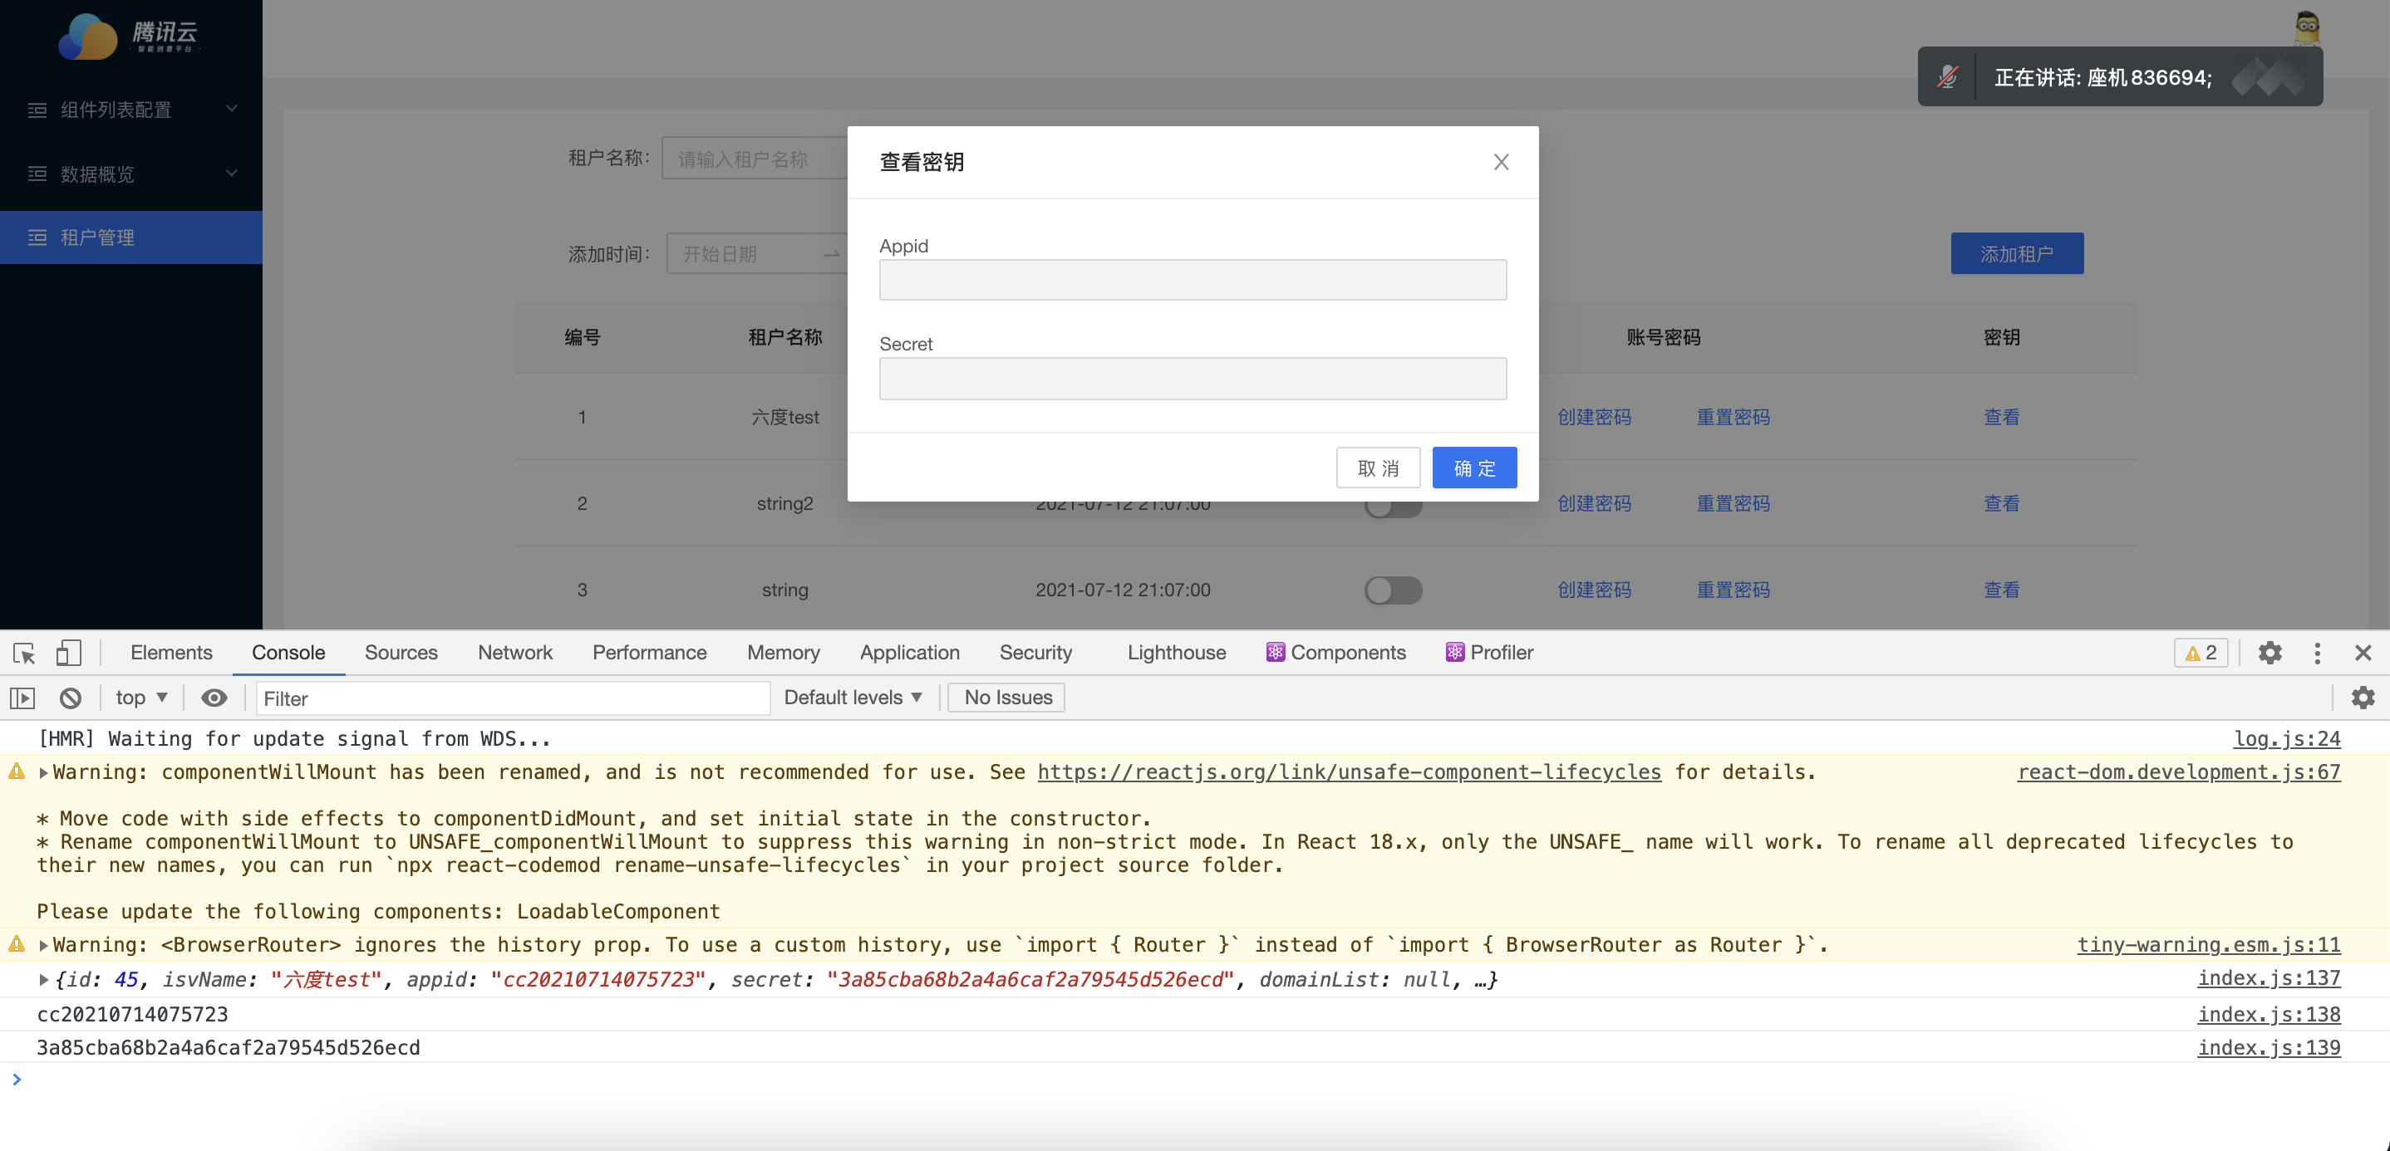Switch to the Network tab

(x=515, y=653)
